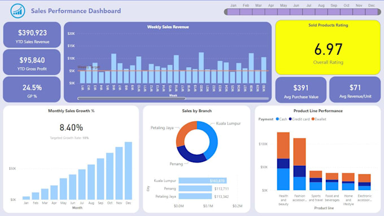This screenshot has height=216, width=384.
Task: Click the W20 bar in Weekly Sales Revenue
Action: click(x=201, y=68)
